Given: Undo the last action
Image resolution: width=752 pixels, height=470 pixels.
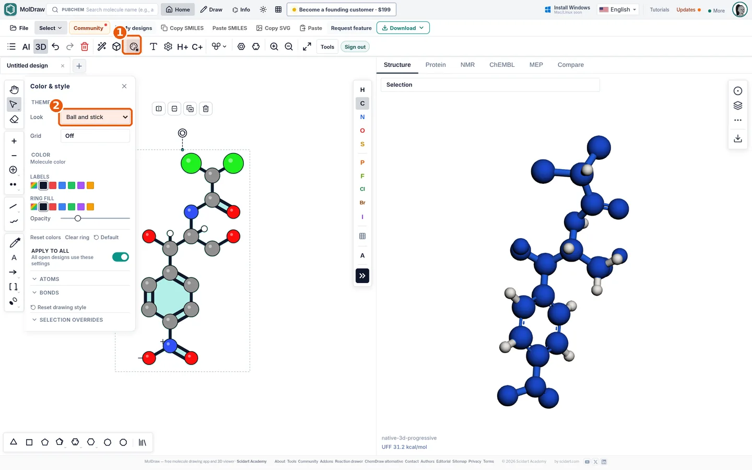Looking at the screenshot, I should 55,46.
